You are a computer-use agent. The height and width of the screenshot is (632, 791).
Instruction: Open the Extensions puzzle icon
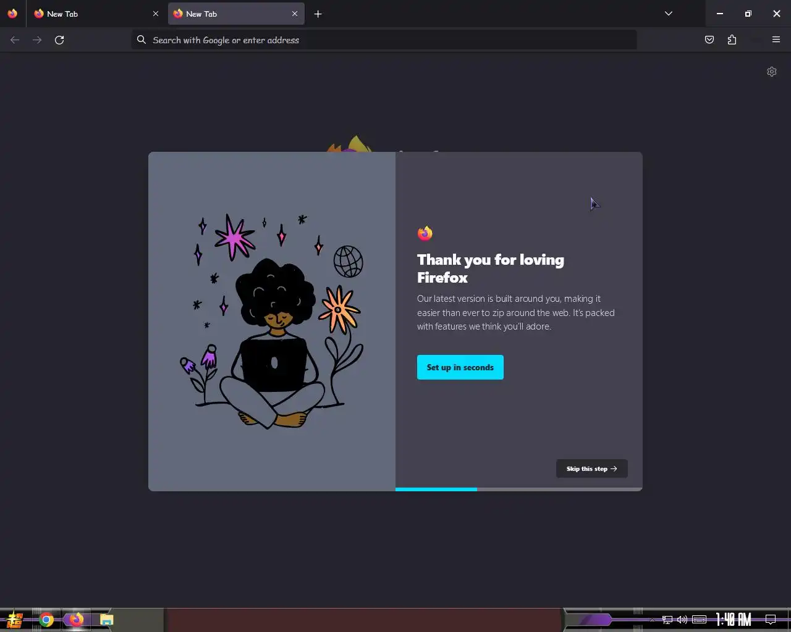click(732, 39)
